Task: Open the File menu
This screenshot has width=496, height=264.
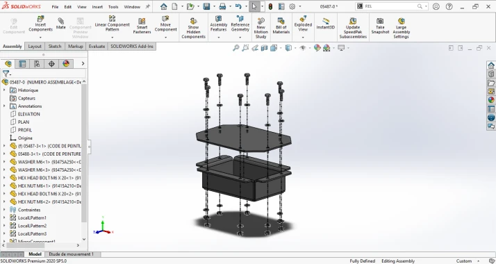Action: click(x=55, y=7)
